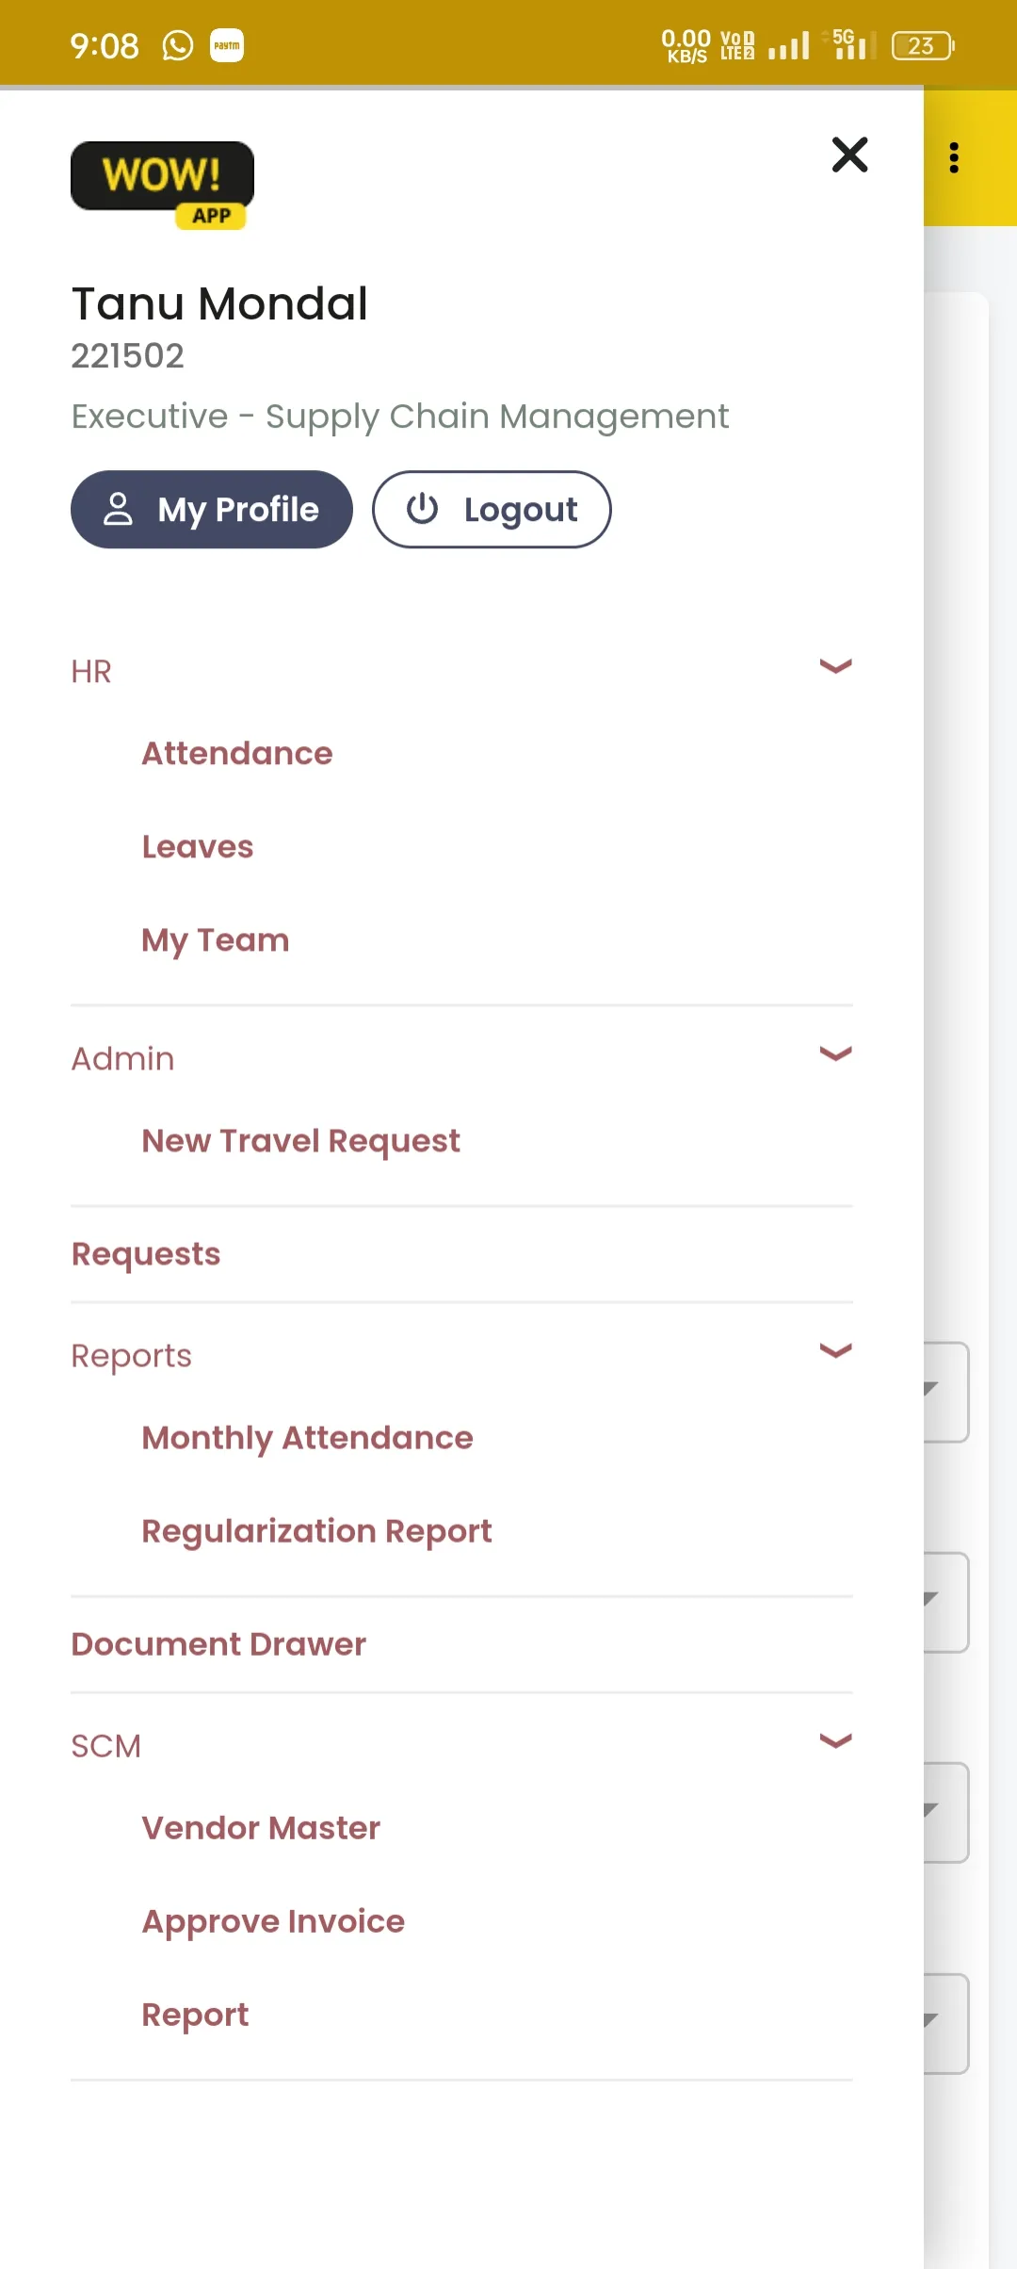Open Attendance under HR
The height and width of the screenshot is (2269, 1017).
tap(237, 753)
